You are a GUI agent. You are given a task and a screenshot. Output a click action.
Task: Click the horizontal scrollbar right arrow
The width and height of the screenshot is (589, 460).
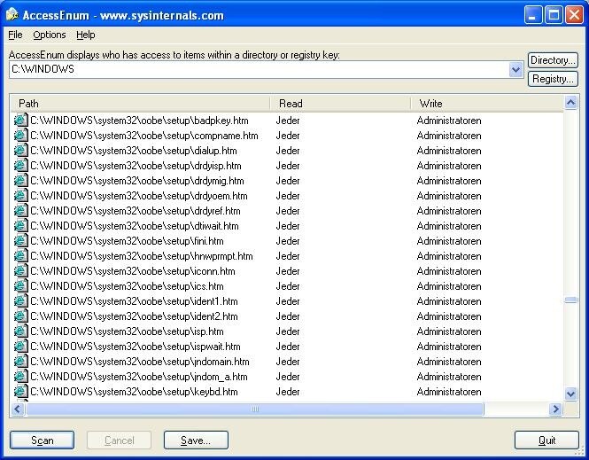(555, 409)
